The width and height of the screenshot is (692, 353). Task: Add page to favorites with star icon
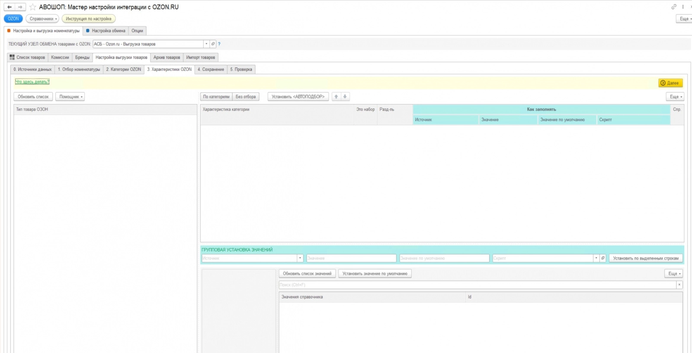click(32, 7)
